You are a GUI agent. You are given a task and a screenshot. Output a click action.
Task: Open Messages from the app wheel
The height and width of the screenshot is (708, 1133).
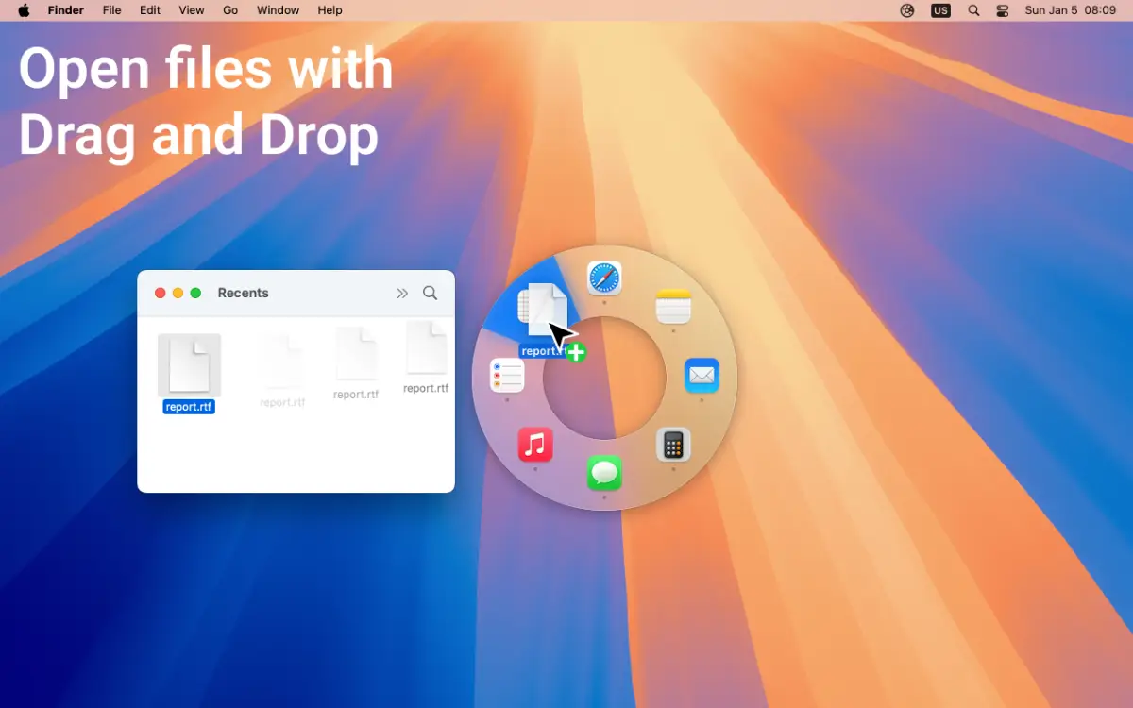click(604, 474)
